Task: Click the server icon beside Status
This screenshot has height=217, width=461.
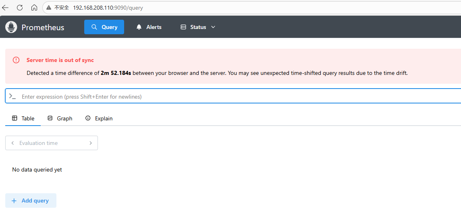Action: pos(183,27)
